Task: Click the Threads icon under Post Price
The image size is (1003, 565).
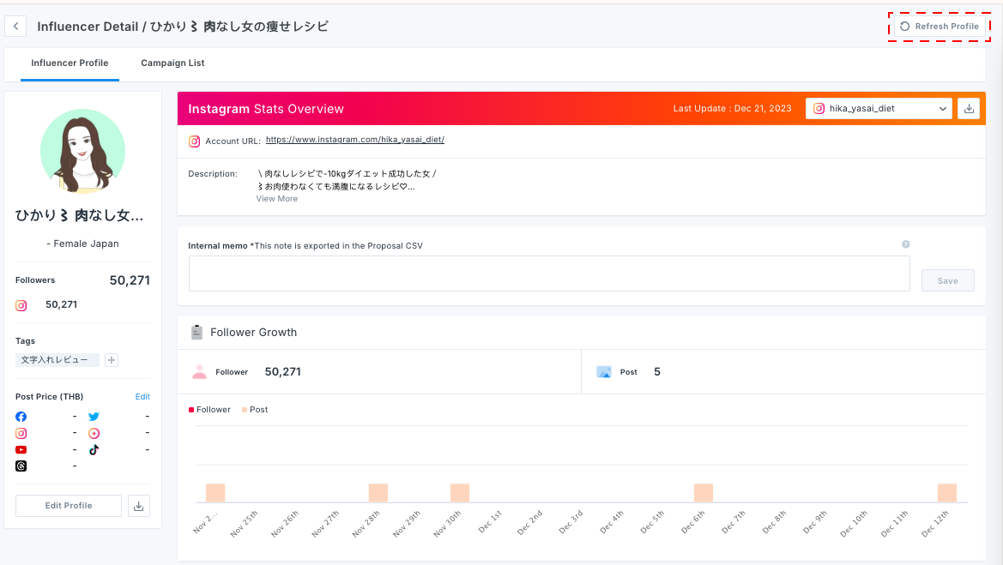Action: pyautogui.click(x=21, y=466)
